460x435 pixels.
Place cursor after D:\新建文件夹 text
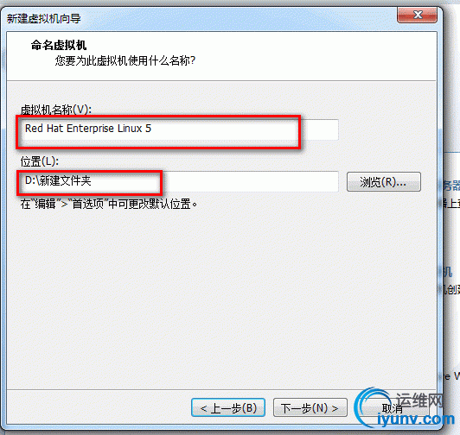92,180
